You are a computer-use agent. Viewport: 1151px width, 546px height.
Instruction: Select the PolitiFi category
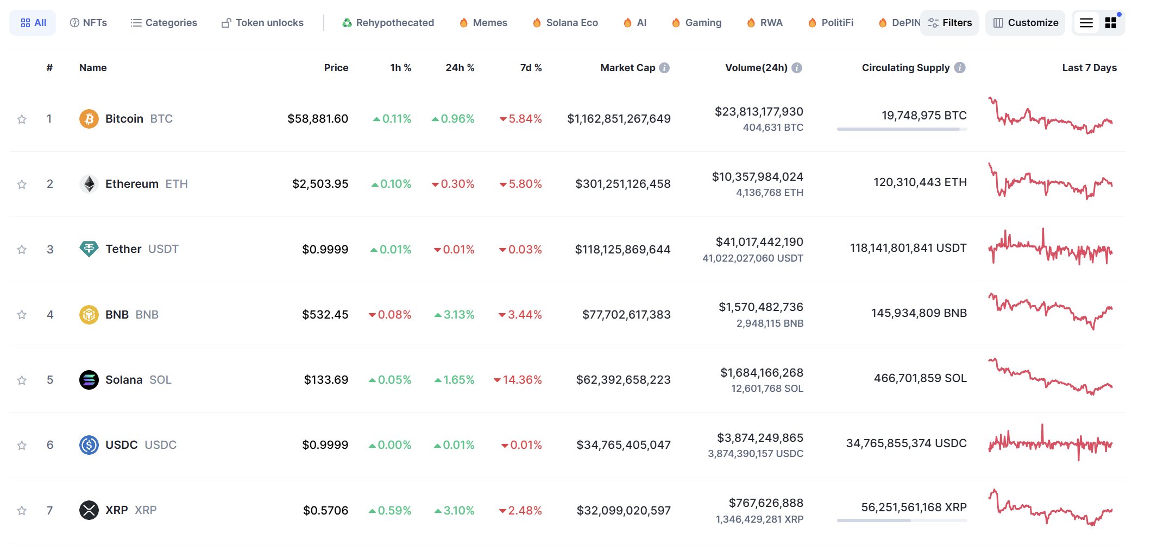click(831, 23)
